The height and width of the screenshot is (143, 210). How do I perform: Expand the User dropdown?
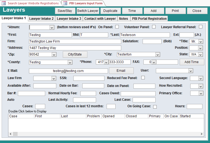[191, 71]
